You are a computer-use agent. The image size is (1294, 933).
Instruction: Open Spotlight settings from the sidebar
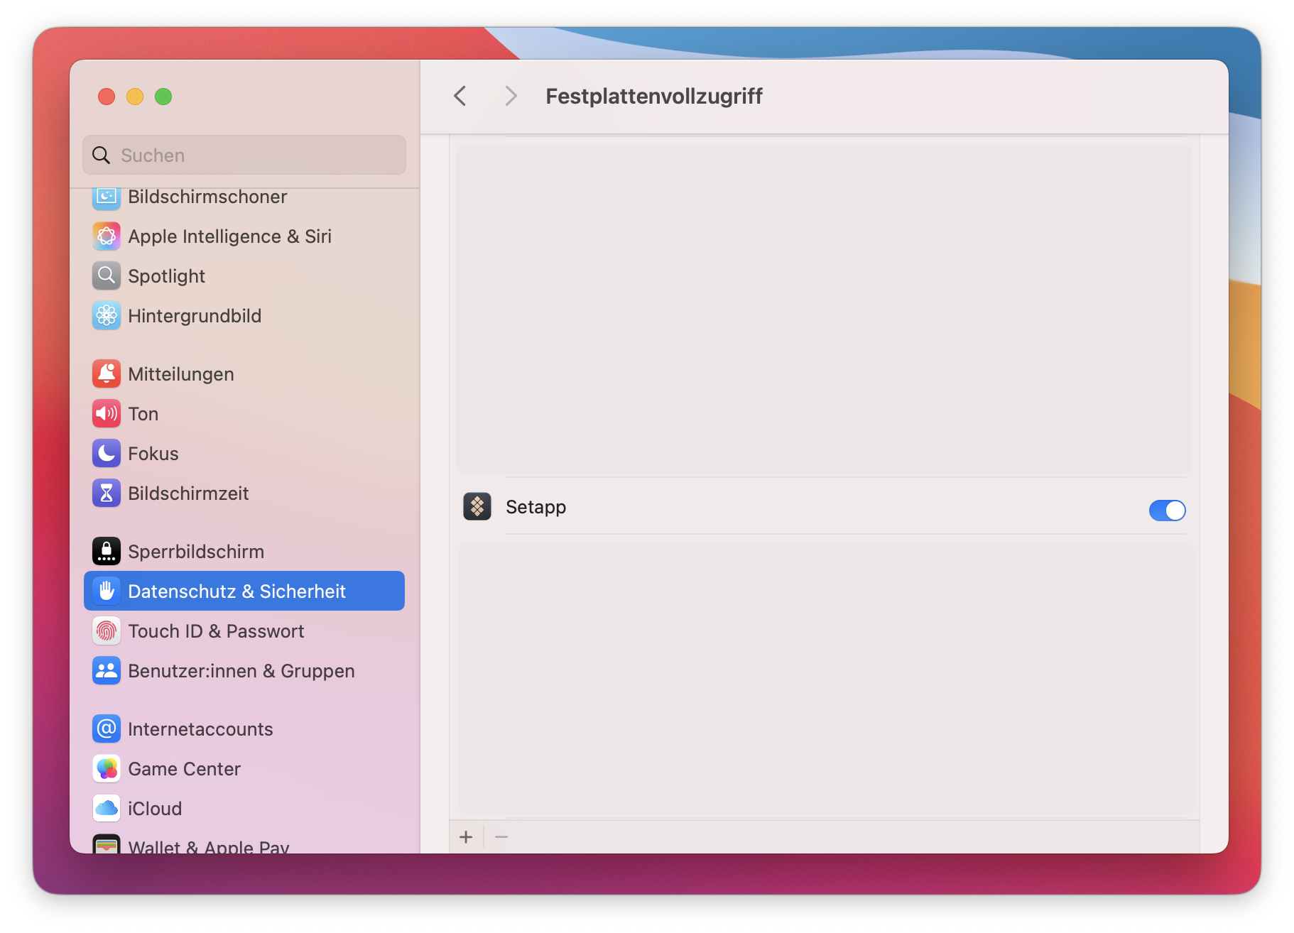point(166,275)
